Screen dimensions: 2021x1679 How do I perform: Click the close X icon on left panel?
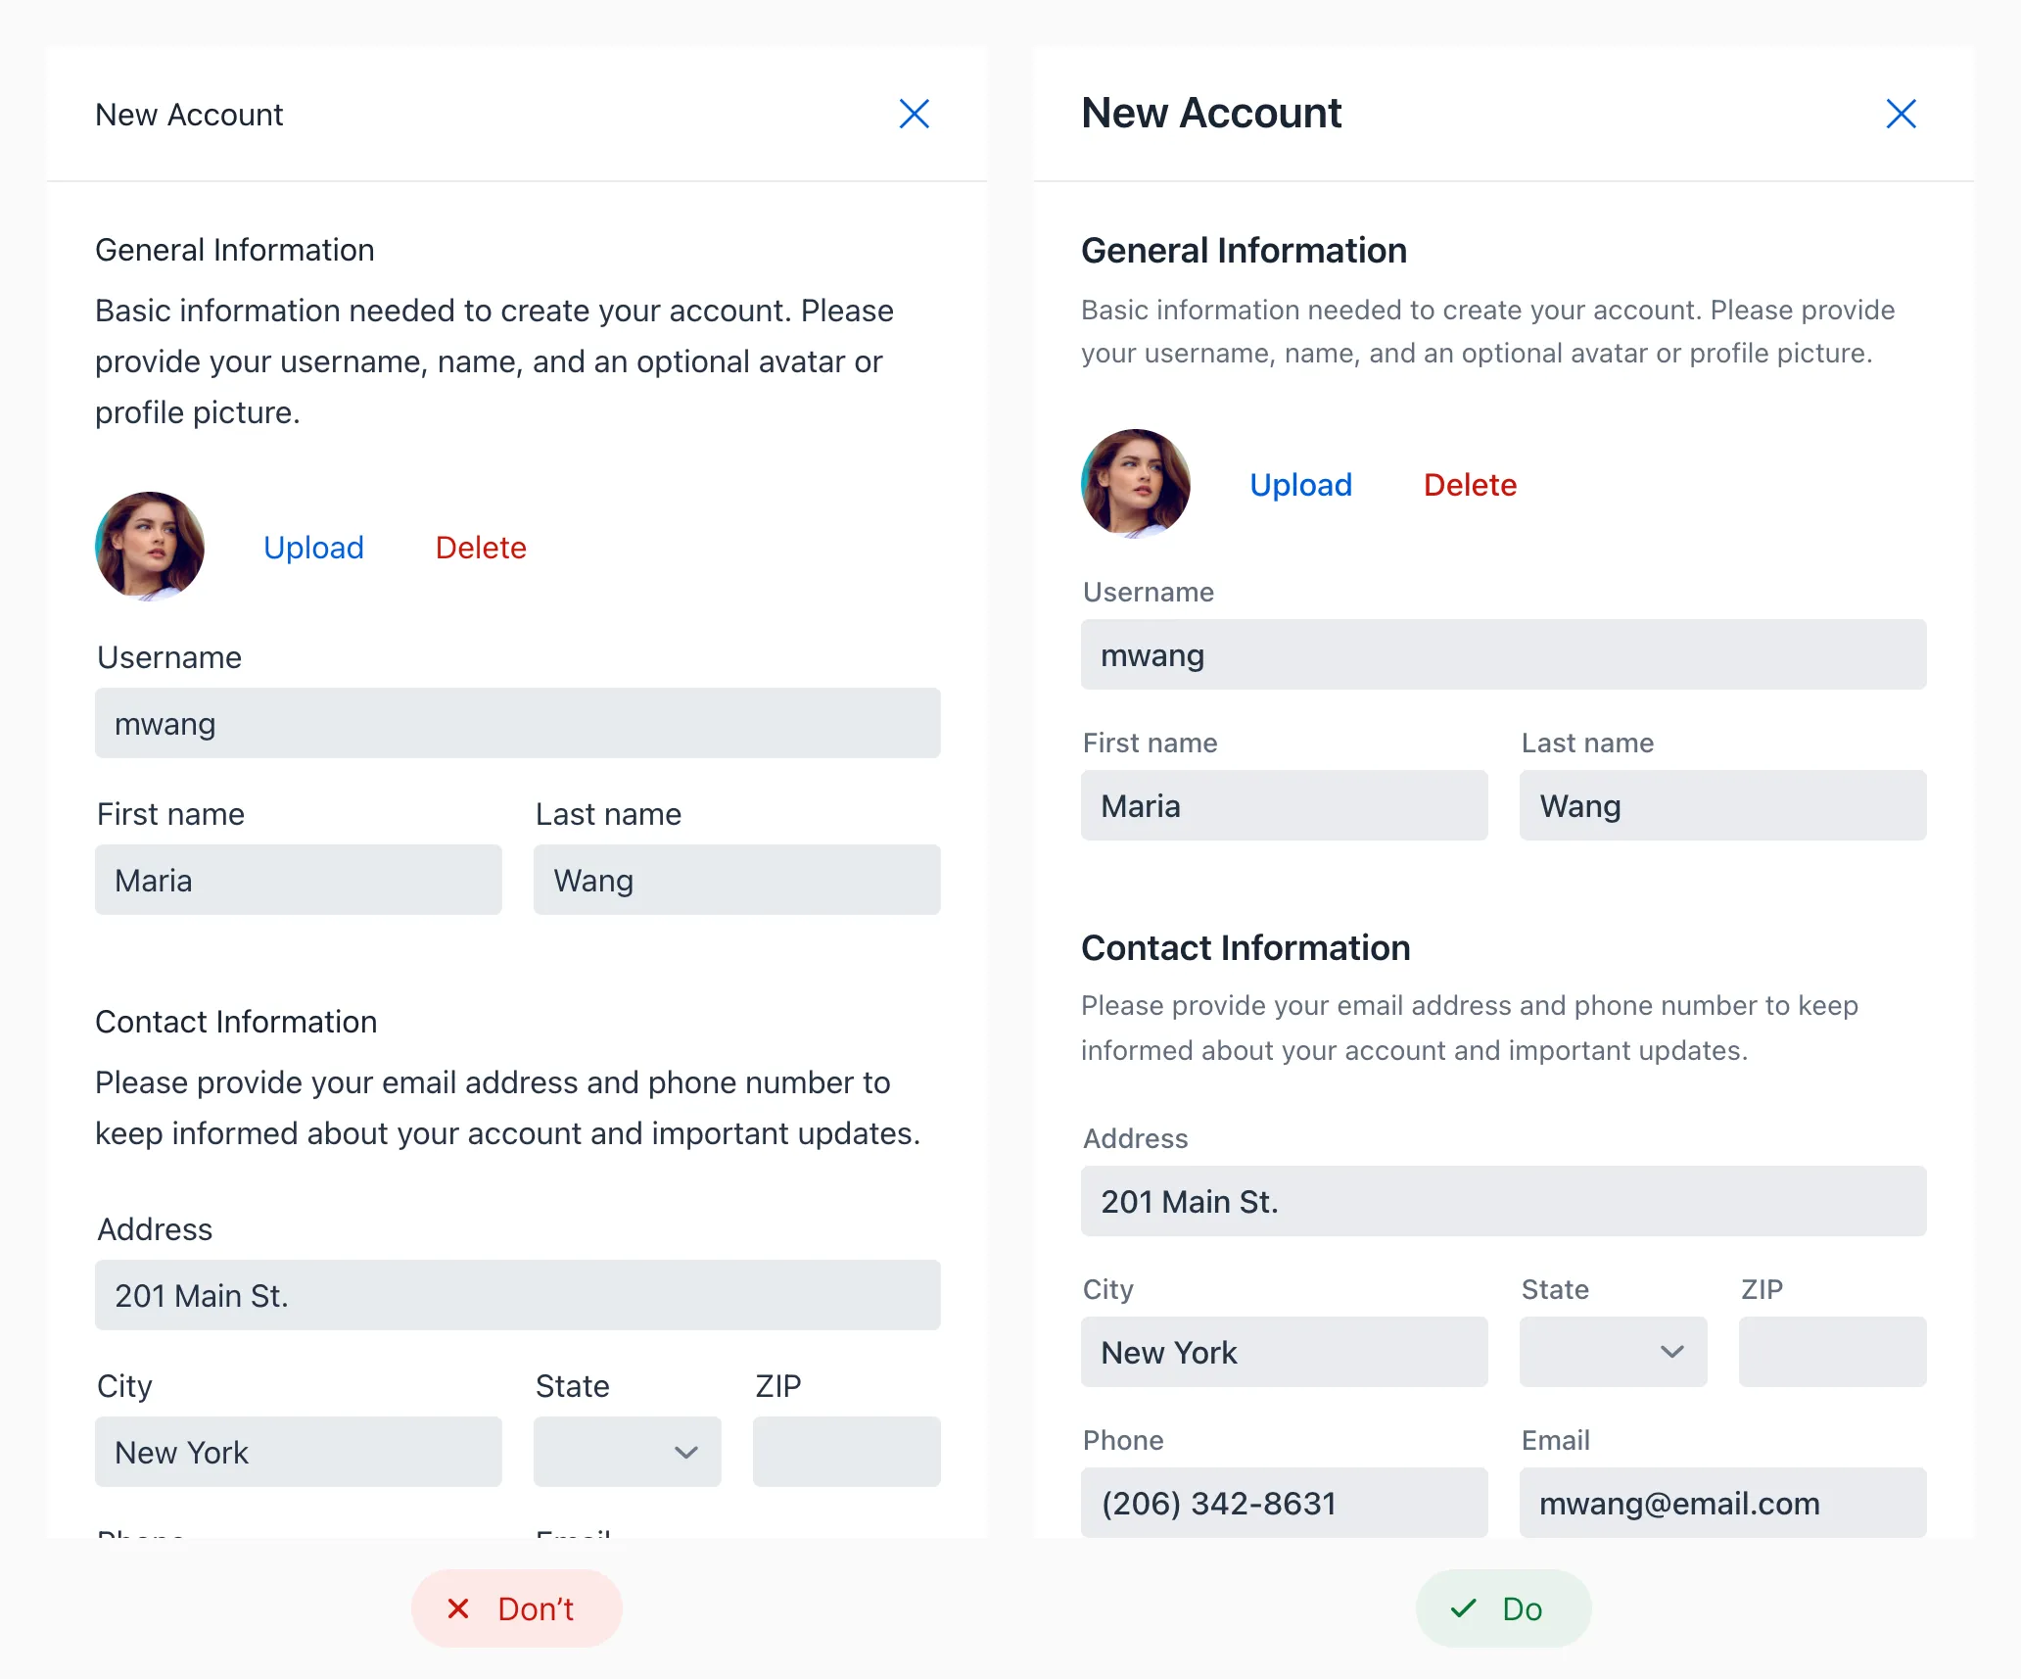[916, 115]
